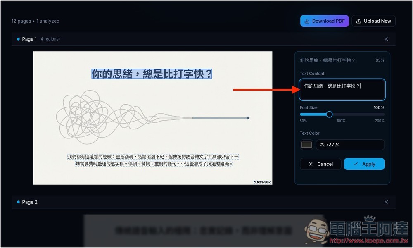Click the checkmark icon inside the Apply button

pyautogui.click(x=356, y=164)
